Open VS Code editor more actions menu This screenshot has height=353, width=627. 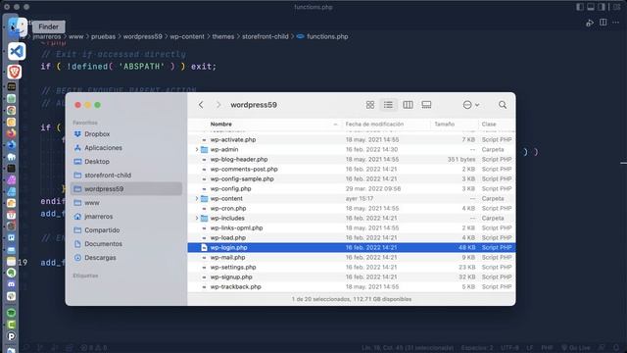616,23
